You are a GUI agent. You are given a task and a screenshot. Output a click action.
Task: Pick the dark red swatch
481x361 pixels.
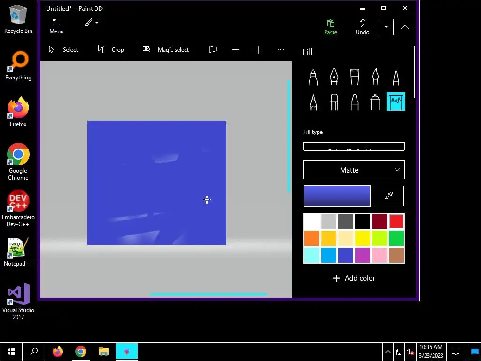pos(380,221)
